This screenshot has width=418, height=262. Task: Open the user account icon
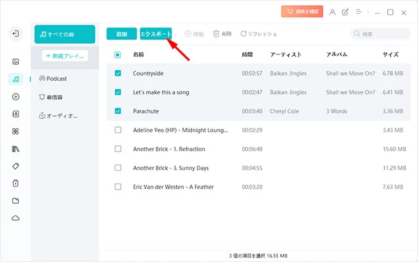(x=333, y=12)
